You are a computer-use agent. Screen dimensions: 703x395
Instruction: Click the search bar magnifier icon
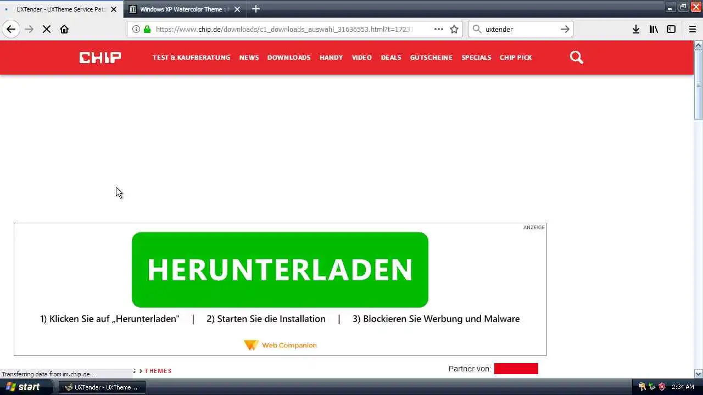point(477,29)
